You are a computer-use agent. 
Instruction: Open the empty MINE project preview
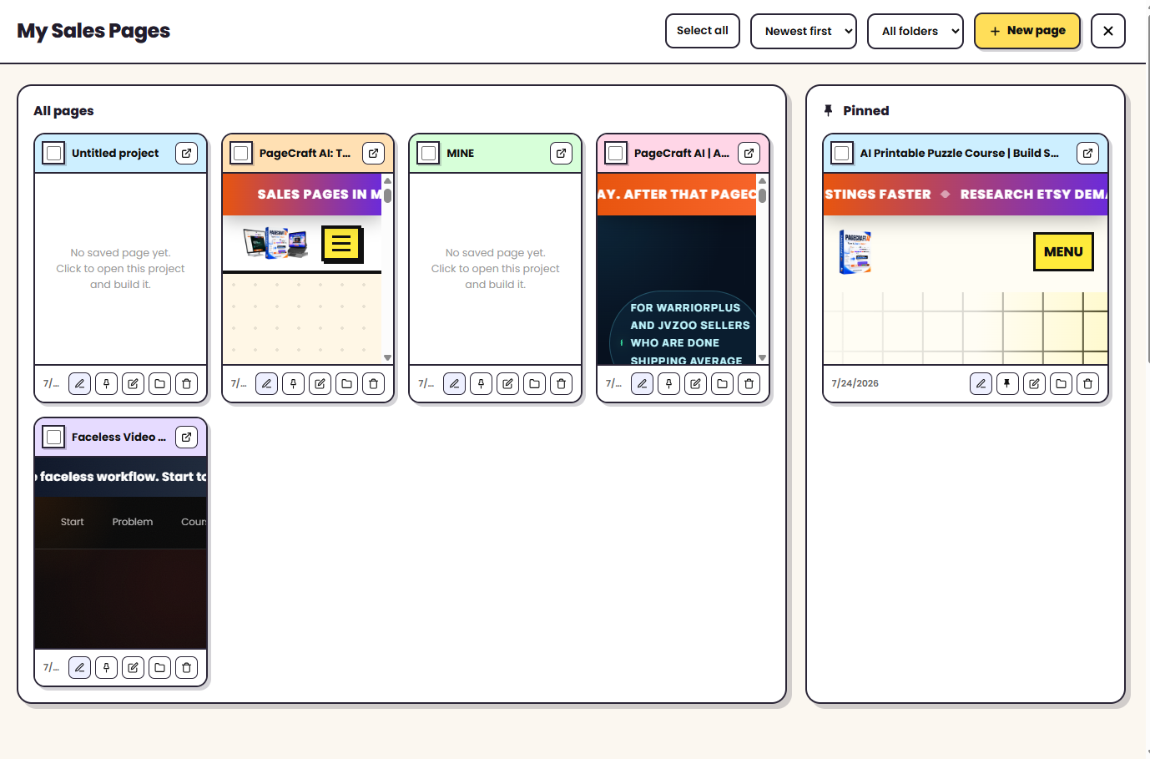point(496,269)
